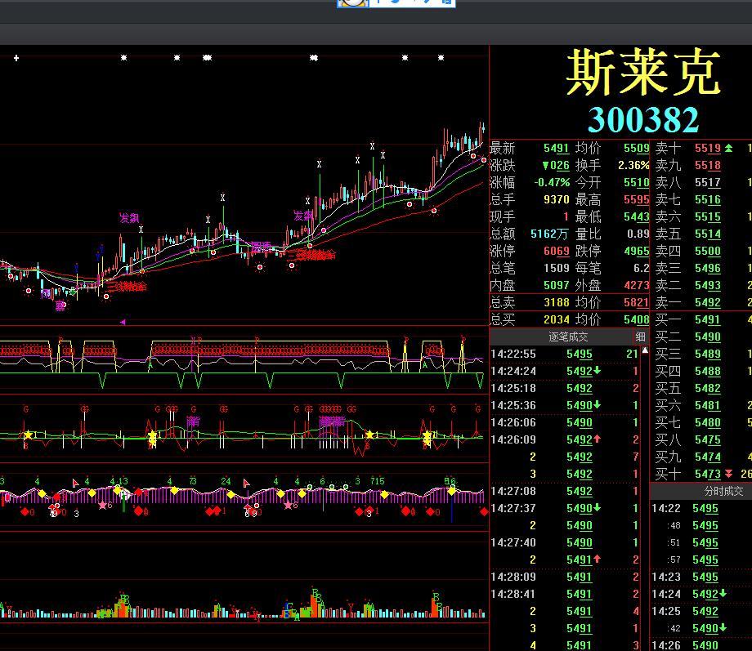The height and width of the screenshot is (651, 752).
Task: Click the 换手 value 2.36%
Action: point(633,165)
